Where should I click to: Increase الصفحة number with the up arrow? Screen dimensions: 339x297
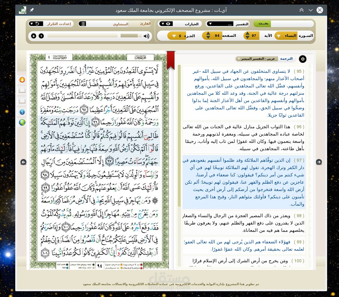tap(208, 34)
